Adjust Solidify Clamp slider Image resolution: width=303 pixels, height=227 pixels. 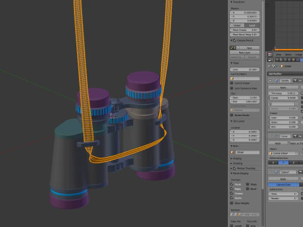(x=283, y=98)
